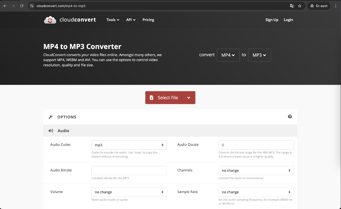Viewport: 341px width, 209px height.
Task: Click the word 'convert' before MP4 dropdown
Action: click(x=207, y=55)
